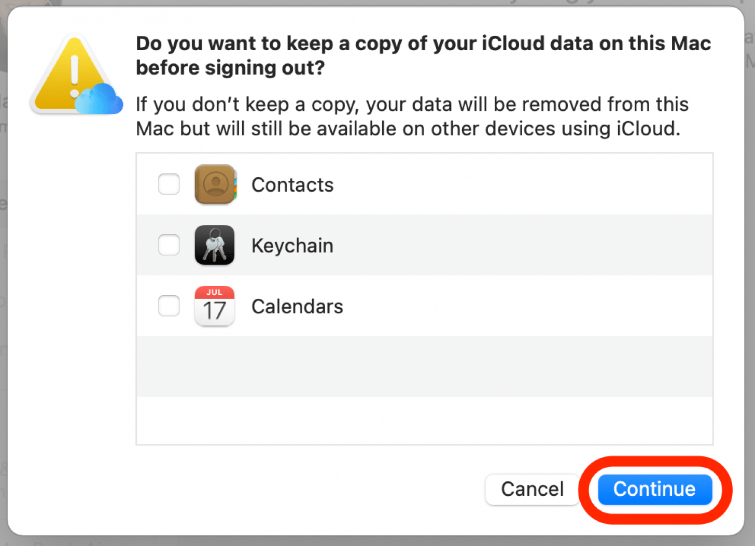This screenshot has width=755, height=546.
Task: Enable the Contacts checkbox
Action: pyautogui.click(x=169, y=184)
